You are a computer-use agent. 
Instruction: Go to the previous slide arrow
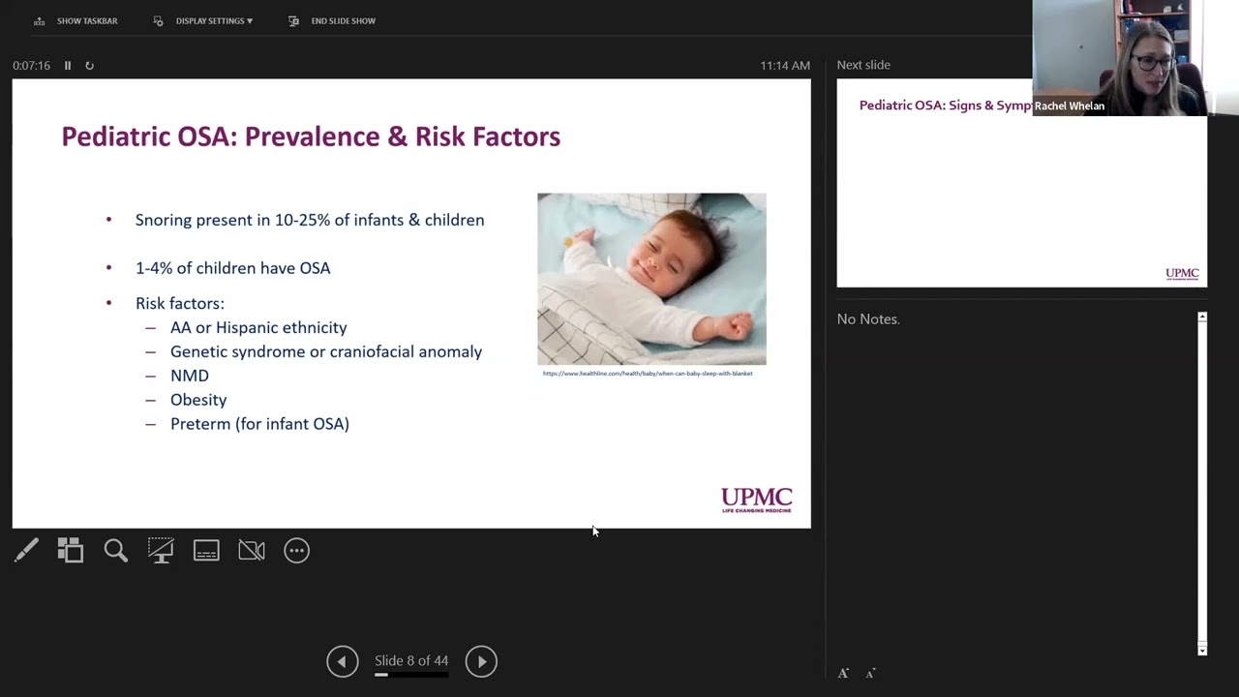coord(342,661)
